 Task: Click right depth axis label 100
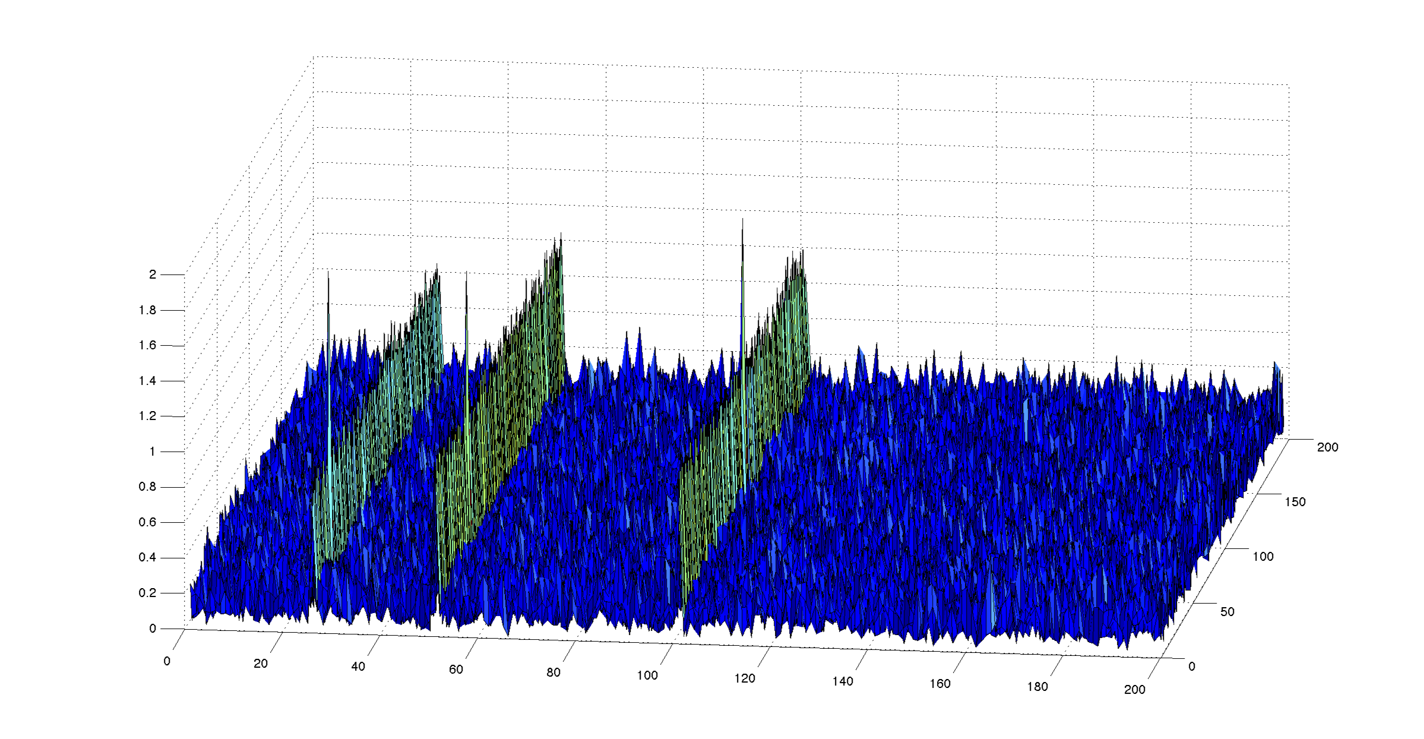(x=1263, y=557)
